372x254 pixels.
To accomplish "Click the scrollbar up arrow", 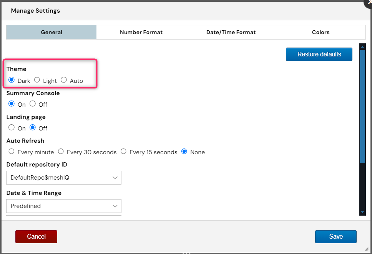I will pos(362,46).
